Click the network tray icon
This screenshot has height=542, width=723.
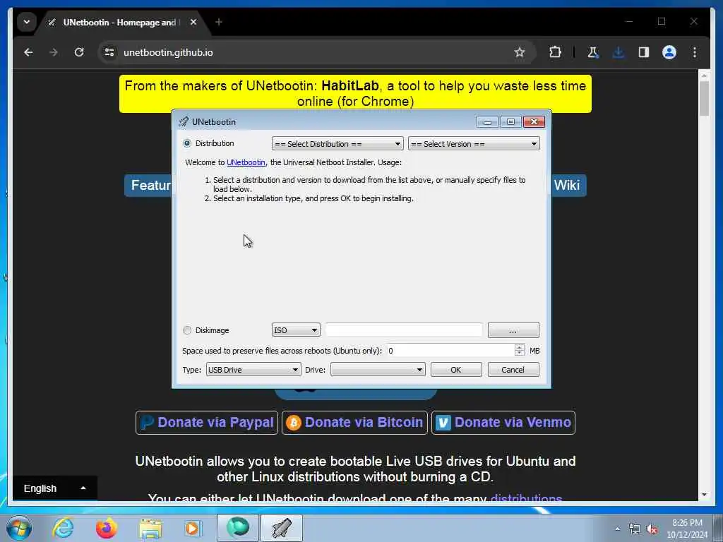coord(635,529)
